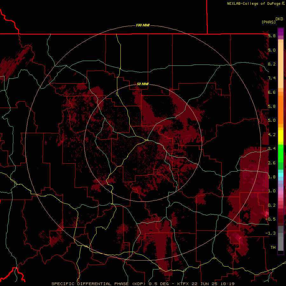The image size is (286, 286).
Task: Select the 5.0 value on color scale
Action: (272, 120)
